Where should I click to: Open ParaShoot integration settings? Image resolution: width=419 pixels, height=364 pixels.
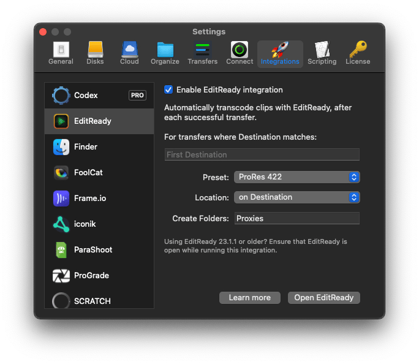pos(93,250)
